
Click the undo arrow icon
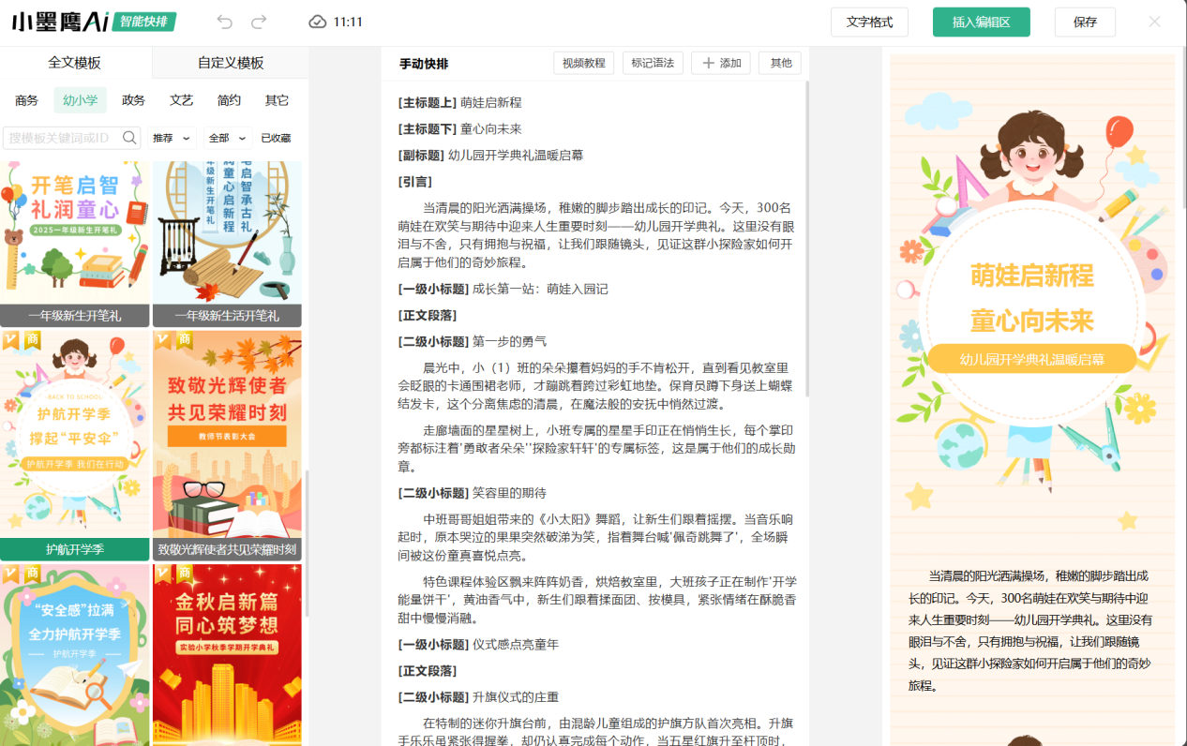click(x=224, y=22)
